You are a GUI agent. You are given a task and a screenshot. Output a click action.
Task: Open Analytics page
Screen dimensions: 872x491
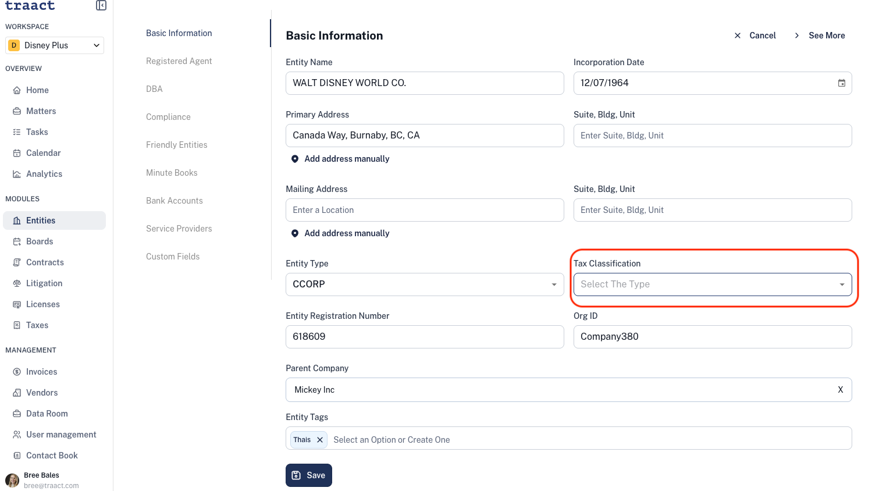click(44, 174)
